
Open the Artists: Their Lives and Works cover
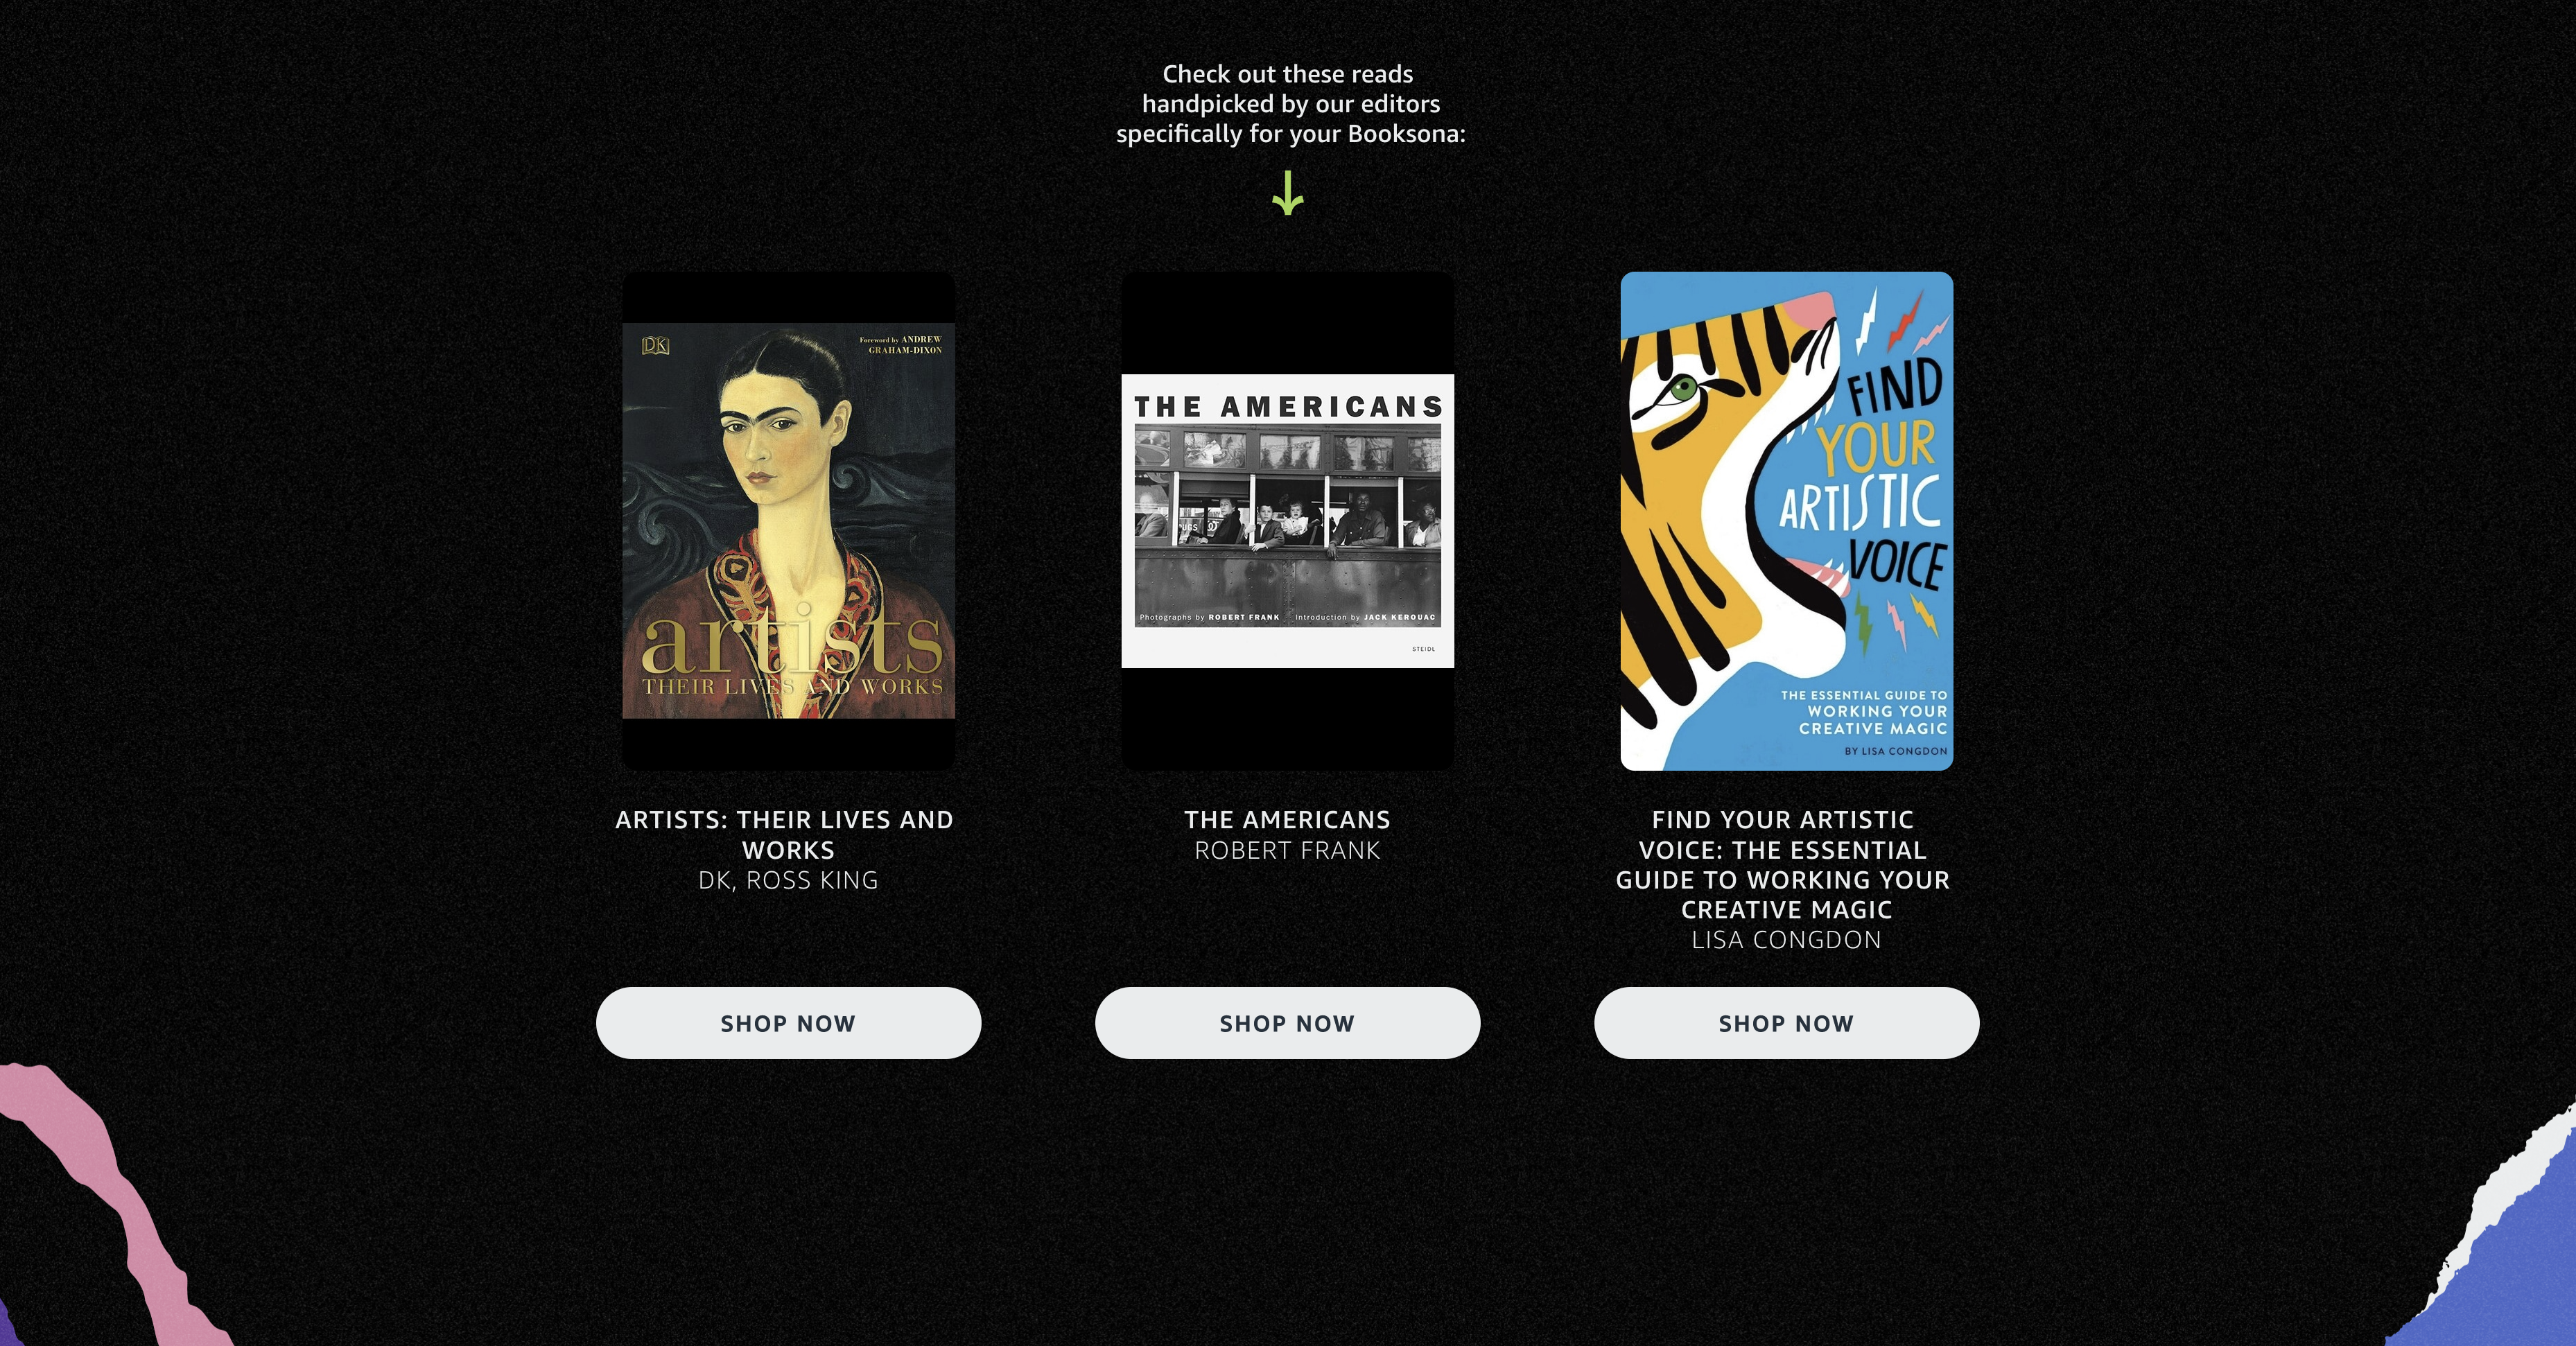pyautogui.click(x=789, y=521)
